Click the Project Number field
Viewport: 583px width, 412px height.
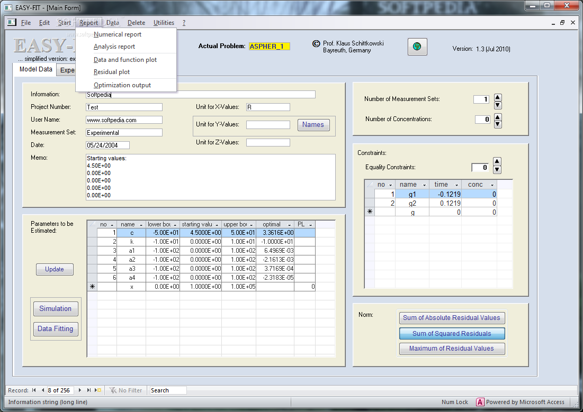tap(124, 107)
